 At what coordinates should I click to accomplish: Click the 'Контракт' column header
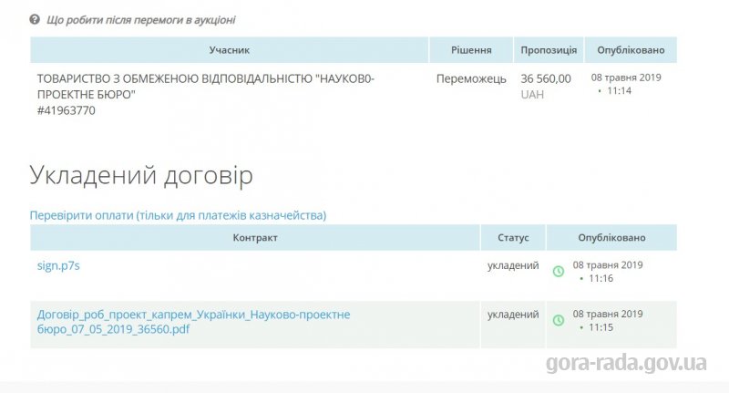coord(255,238)
